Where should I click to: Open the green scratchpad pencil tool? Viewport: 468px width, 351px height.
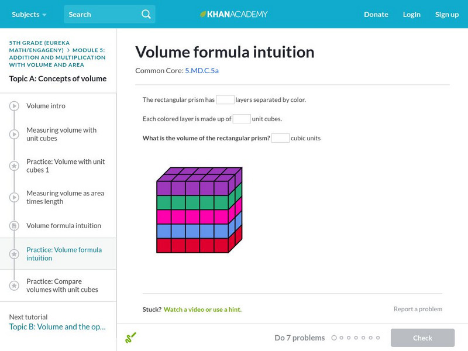(130, 338)
